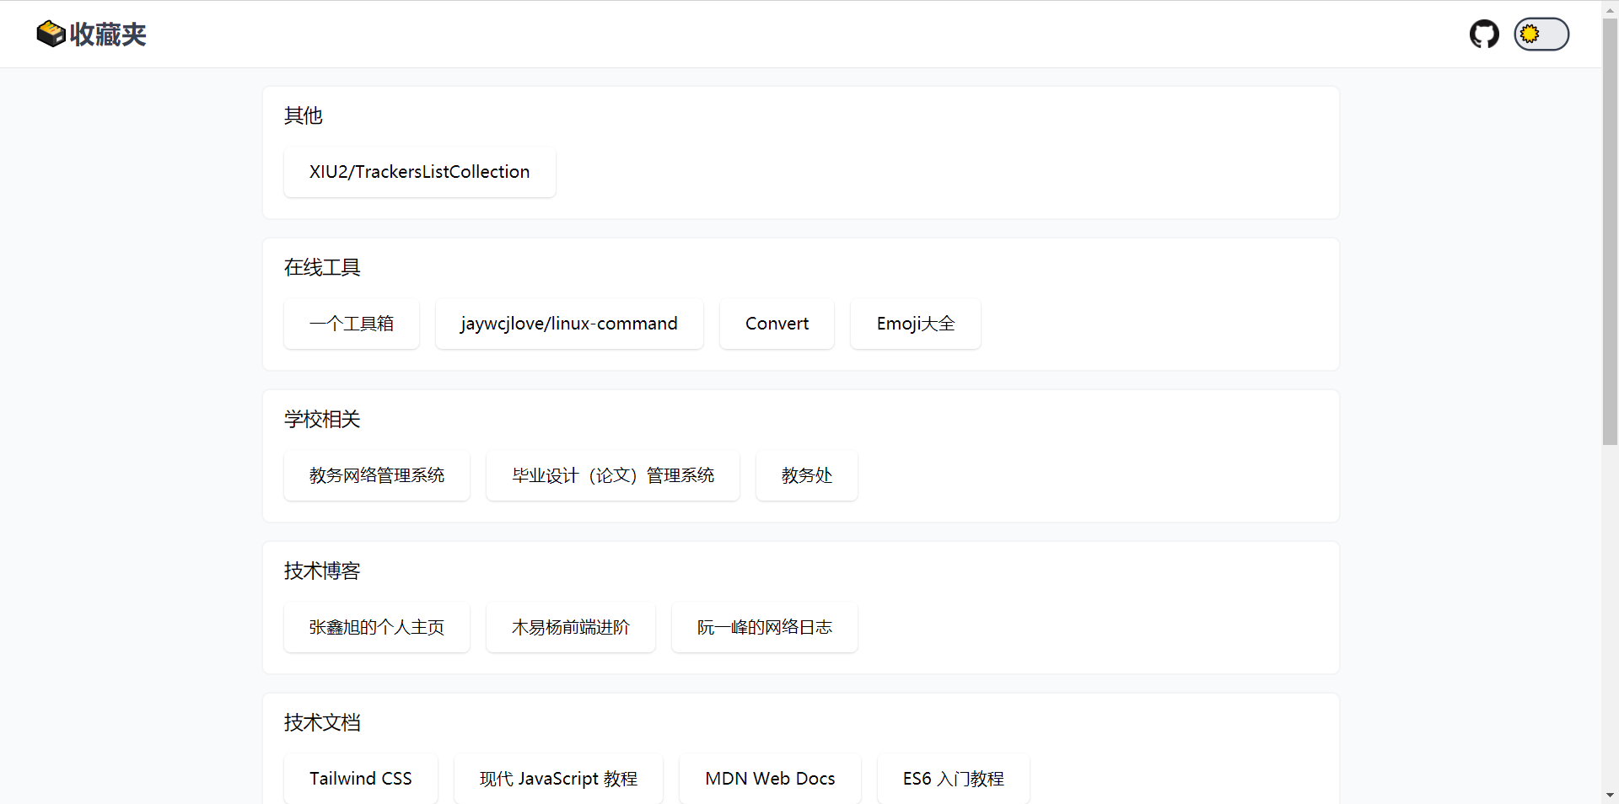
Task: Click the 收藏夹 site title
Action: coord(108,35)
